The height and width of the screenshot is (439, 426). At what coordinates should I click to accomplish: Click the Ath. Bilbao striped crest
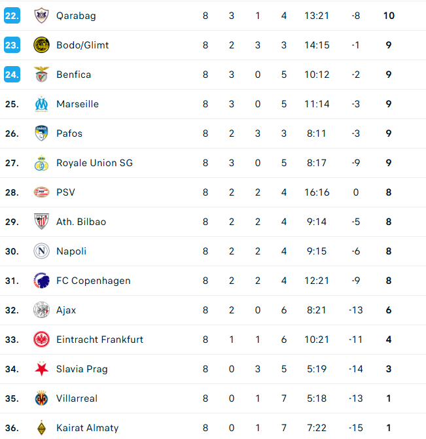click(x=41, y=222)
